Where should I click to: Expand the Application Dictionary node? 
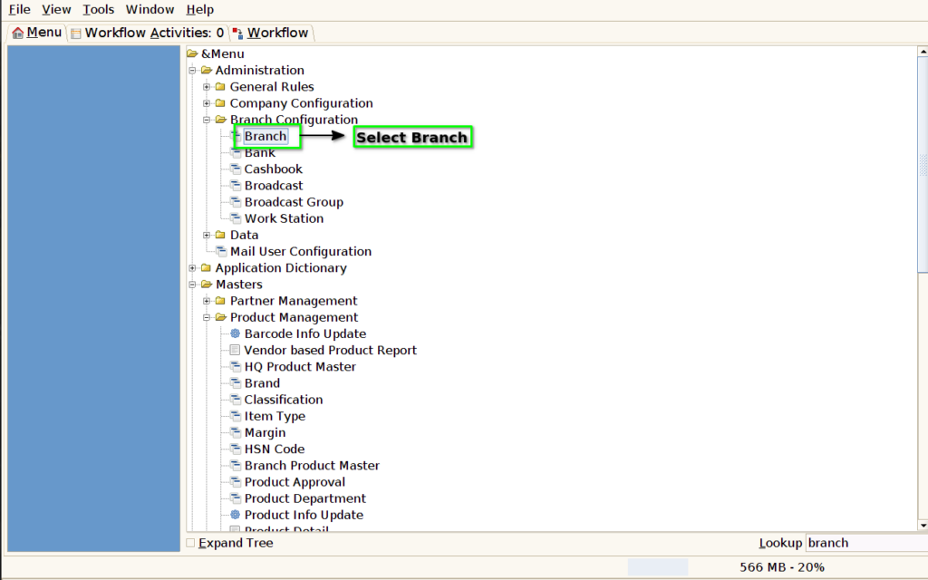coord(192,268)
